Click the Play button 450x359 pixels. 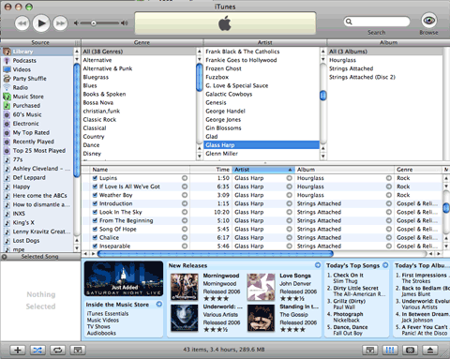point(41,23)
